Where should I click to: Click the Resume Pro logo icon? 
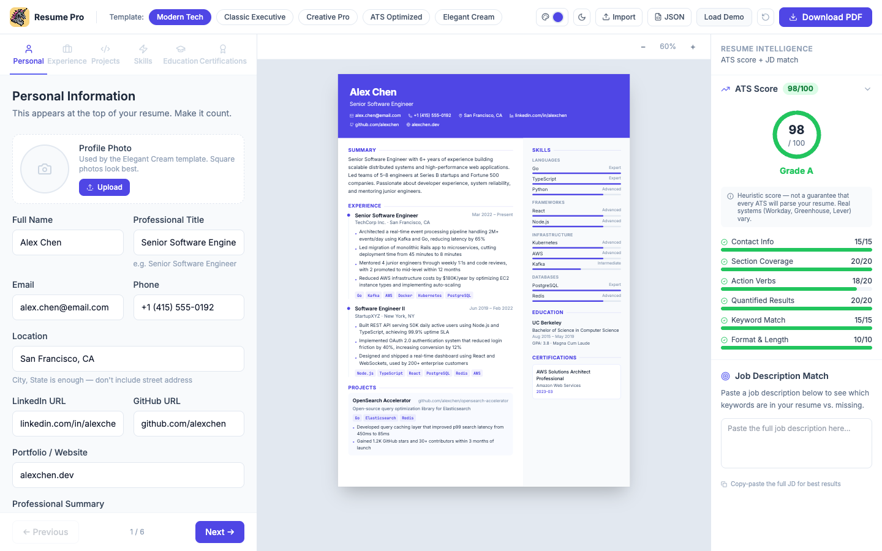point(20,17)
